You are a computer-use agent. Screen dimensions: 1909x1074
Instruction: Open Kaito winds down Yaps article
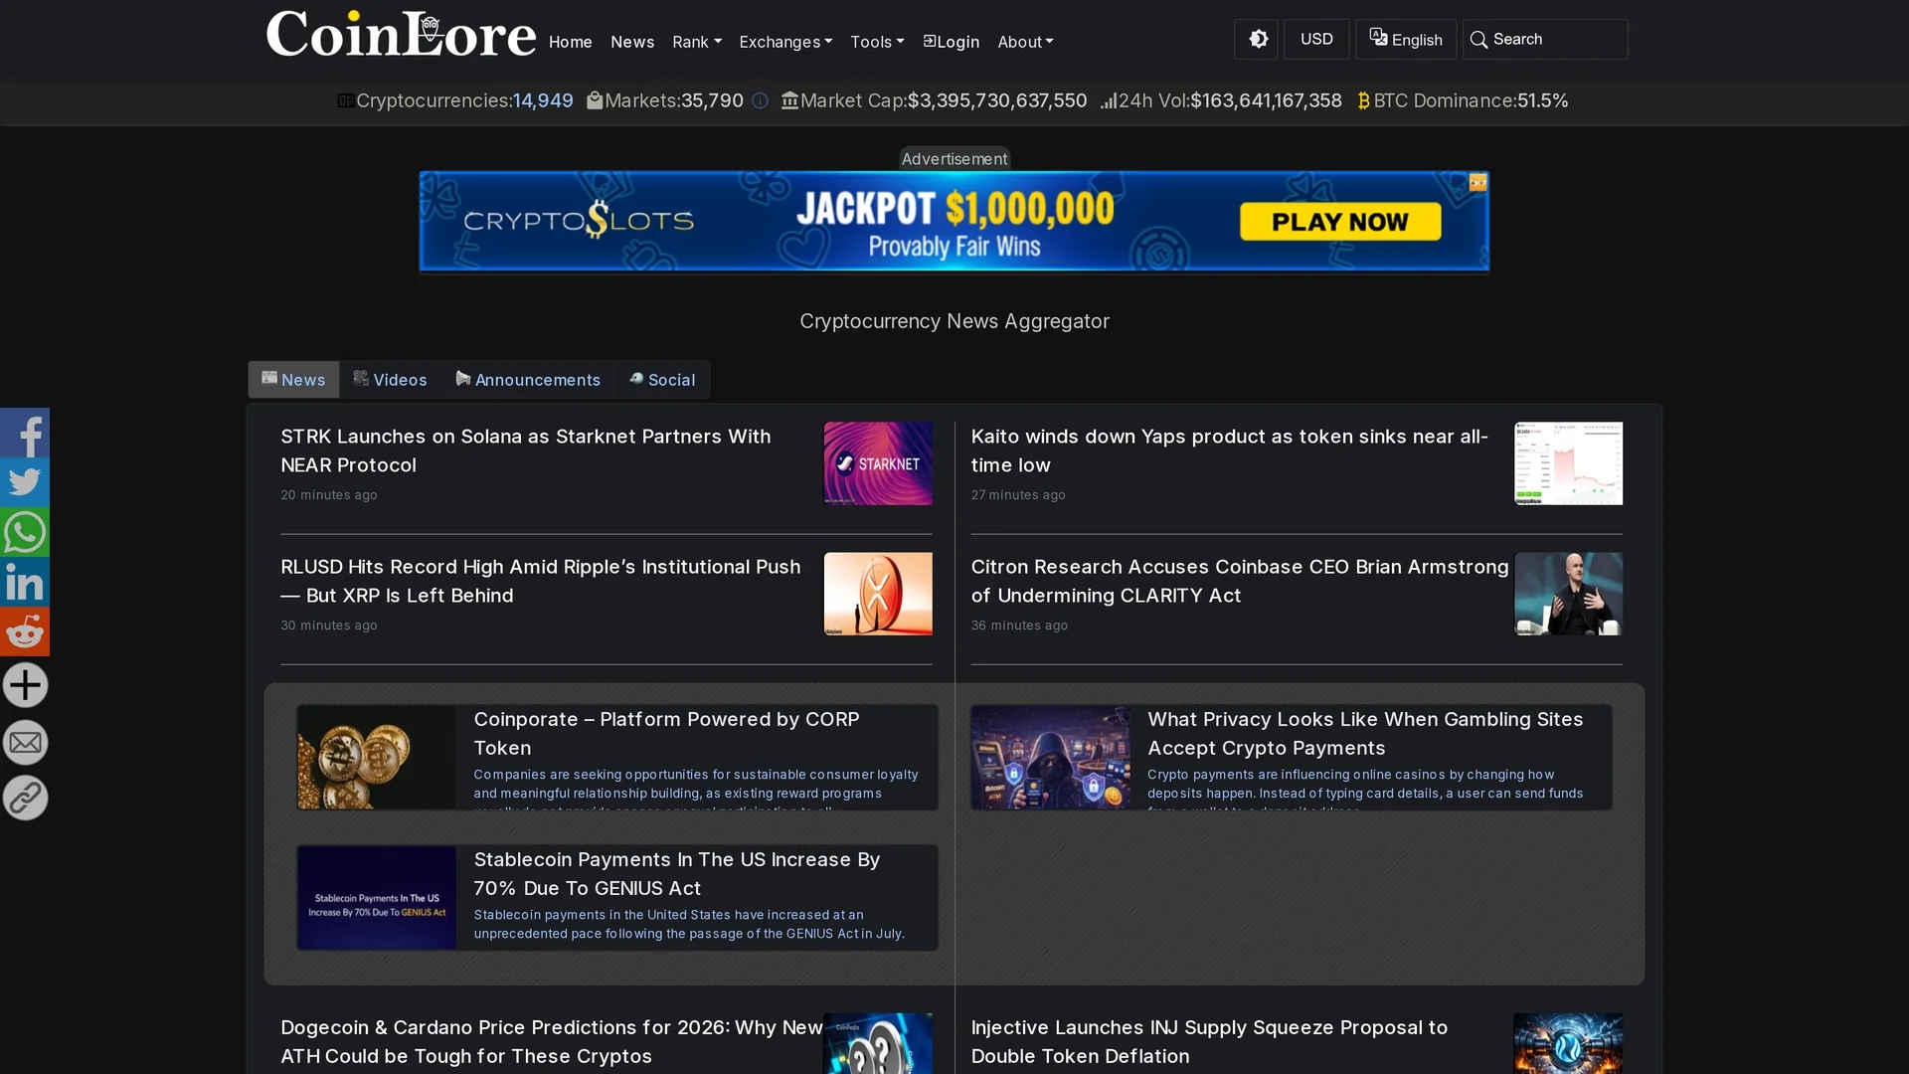click(x=1229, y=450)
